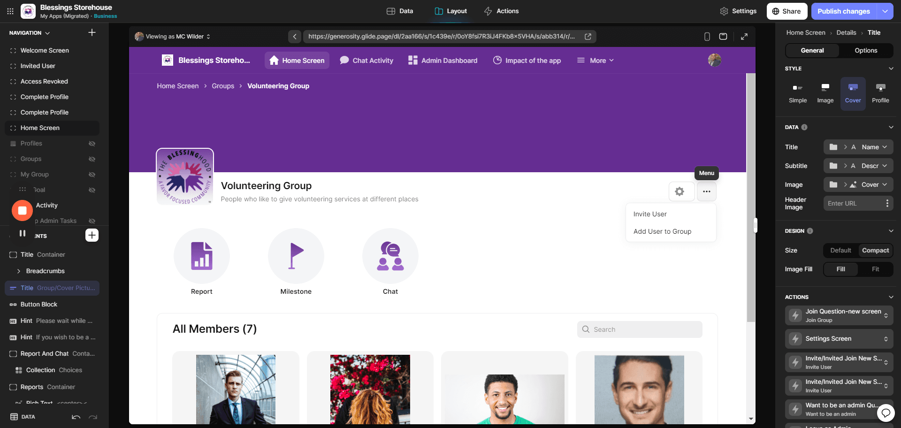The image size is (901, 428).
Task: Show info about the DESIGN section
Action: (810, 231)
